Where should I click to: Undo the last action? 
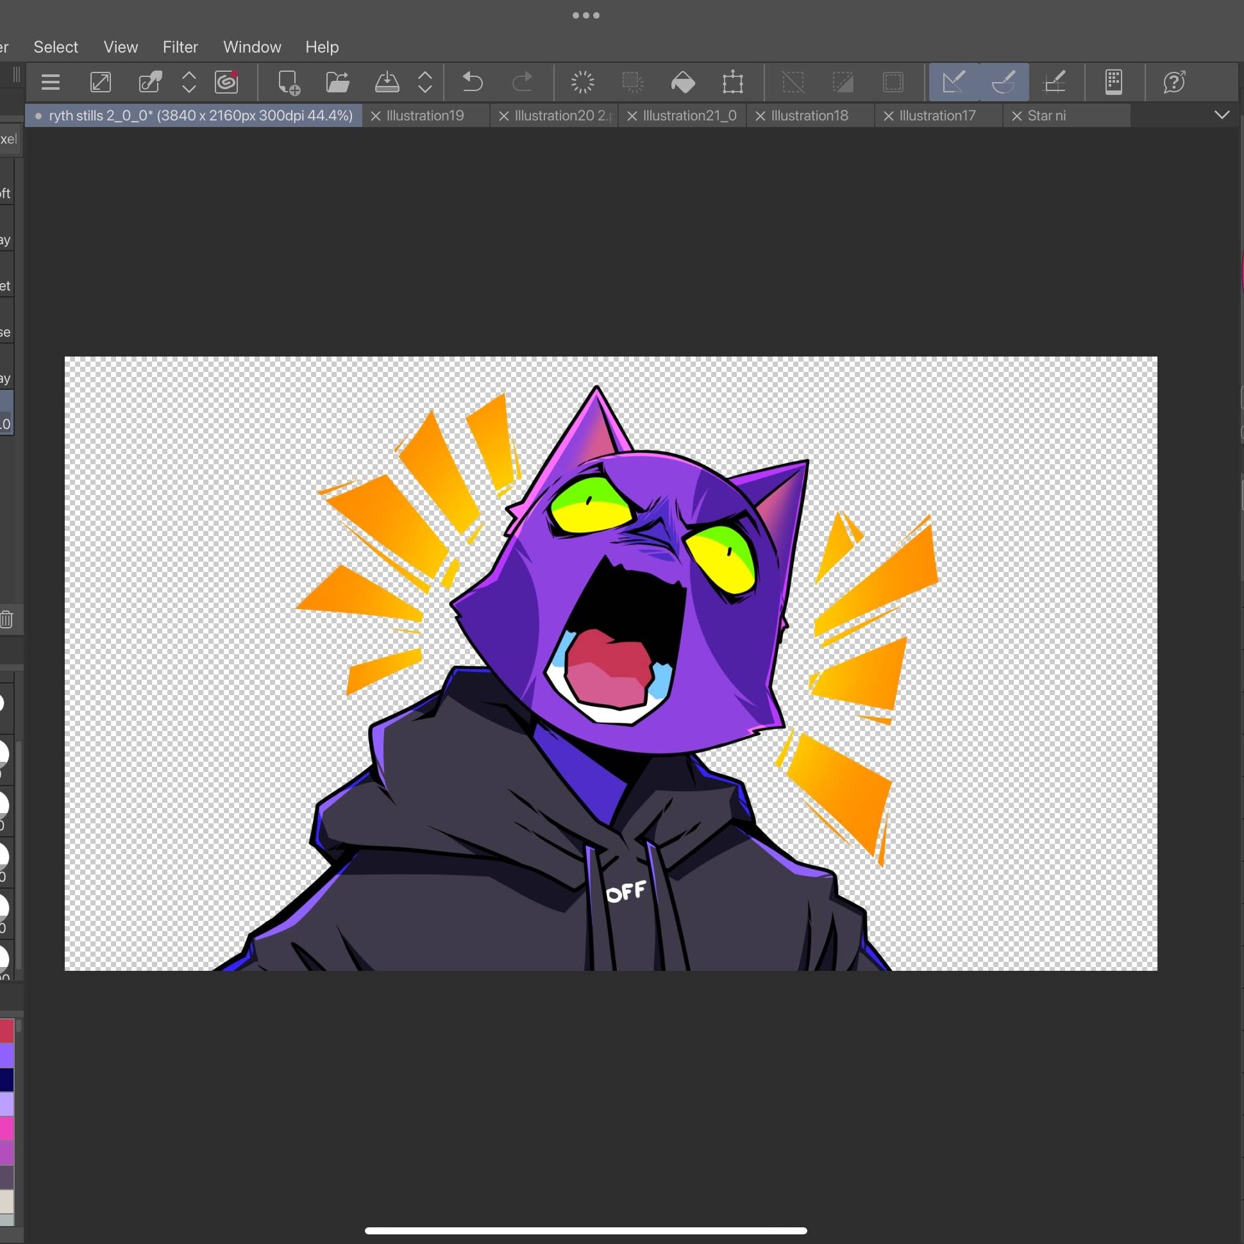coord(473,83)
